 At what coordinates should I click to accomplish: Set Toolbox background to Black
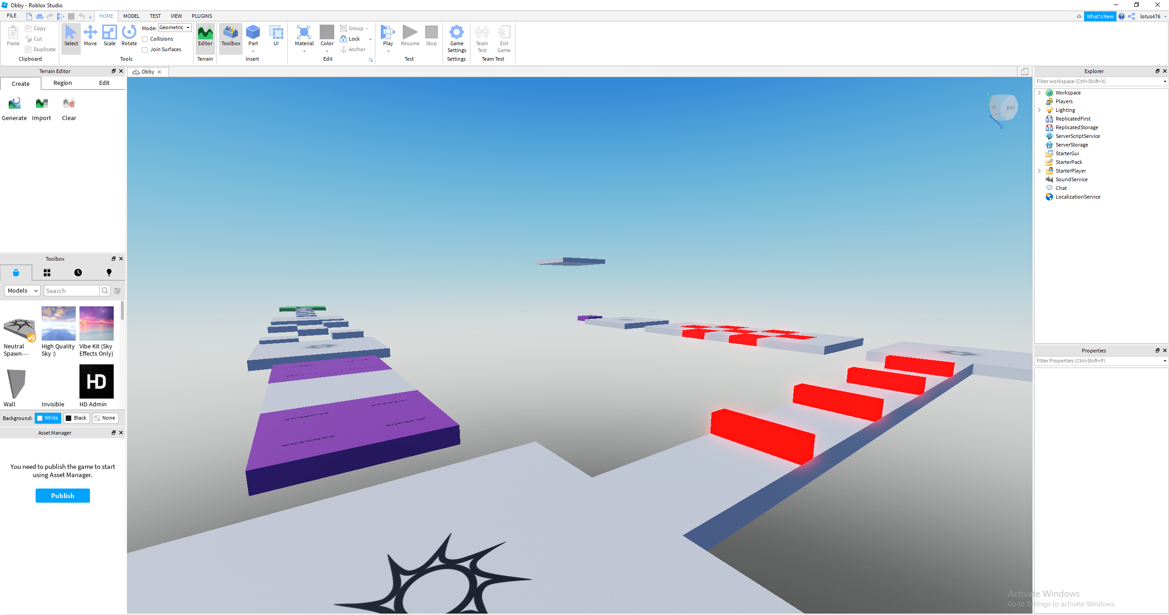click(76, 418)
